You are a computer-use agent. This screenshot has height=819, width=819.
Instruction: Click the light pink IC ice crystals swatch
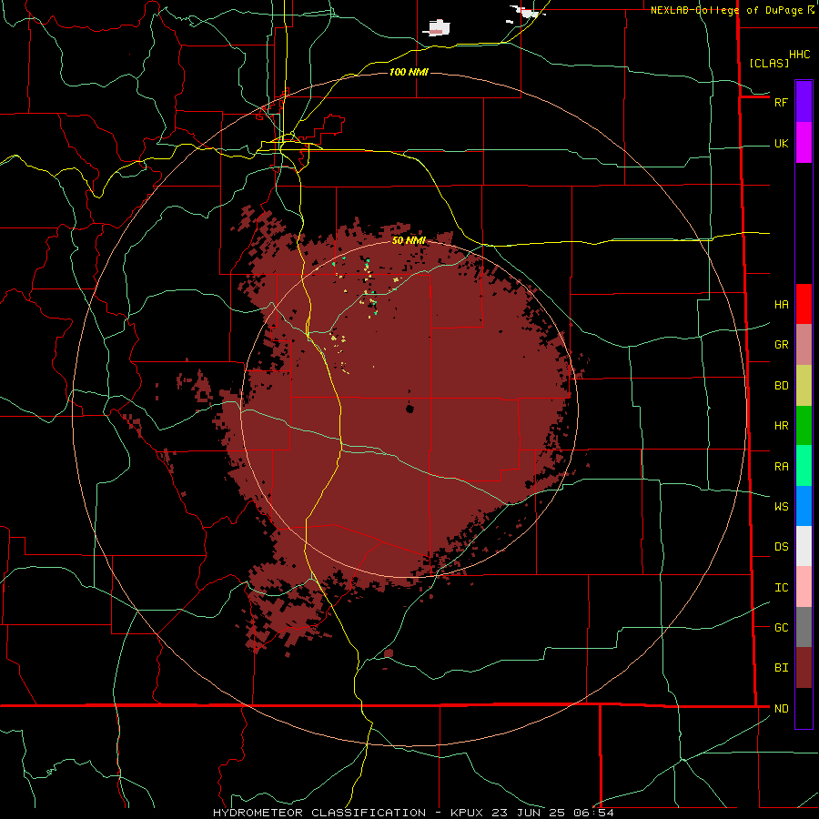(804, 587)
